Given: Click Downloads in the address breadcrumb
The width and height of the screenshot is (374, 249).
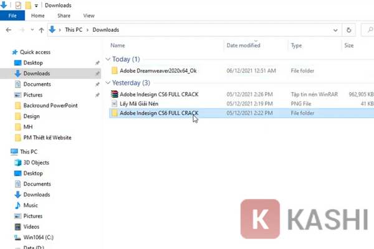Looking at the screenshot, I should pos(106,30).
